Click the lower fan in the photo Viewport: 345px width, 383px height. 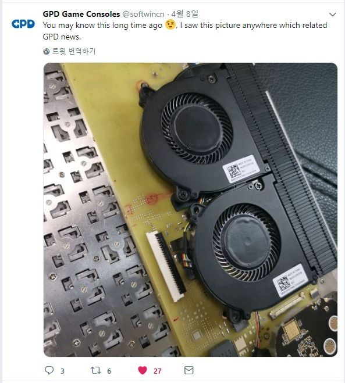pos(247,242)
